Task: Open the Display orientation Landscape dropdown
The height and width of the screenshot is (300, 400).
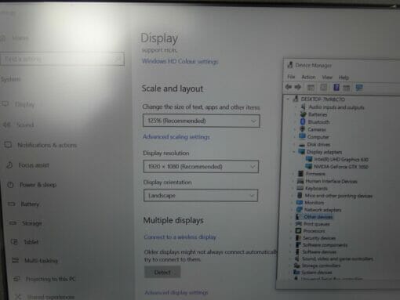Action: point(201,196)
